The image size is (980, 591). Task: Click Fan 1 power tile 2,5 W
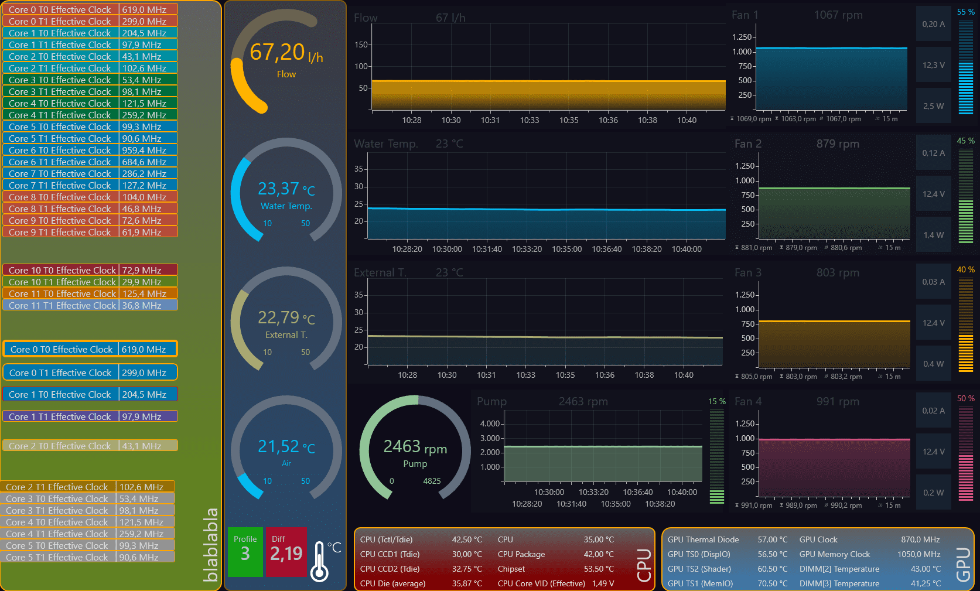point(933,106)
